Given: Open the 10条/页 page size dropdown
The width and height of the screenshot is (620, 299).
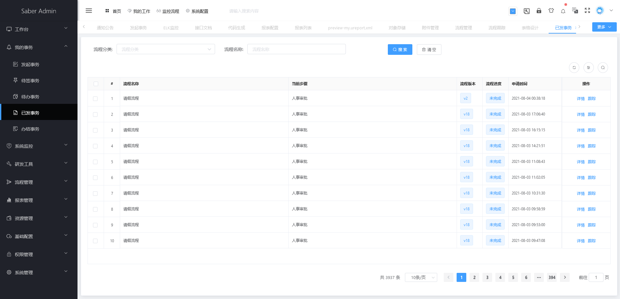Looking at the screenshot, I should click(421, 277).
